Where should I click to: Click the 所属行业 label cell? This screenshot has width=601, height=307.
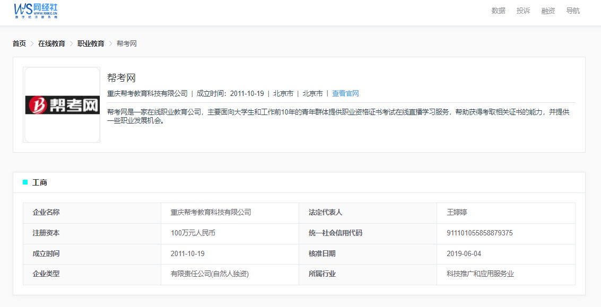[368, 275]
